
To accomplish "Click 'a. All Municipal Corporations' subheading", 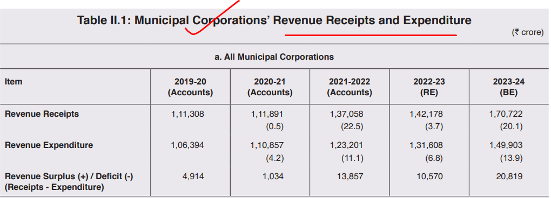I will pyautogui.click(x=274, y=56).
